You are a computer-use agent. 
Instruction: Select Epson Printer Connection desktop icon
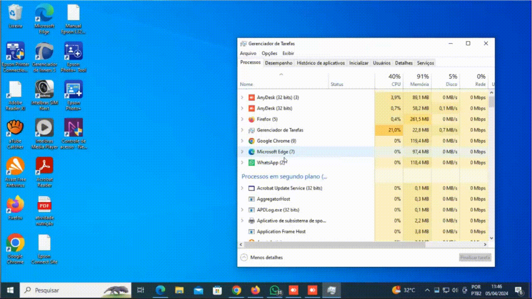coord(15,57)
